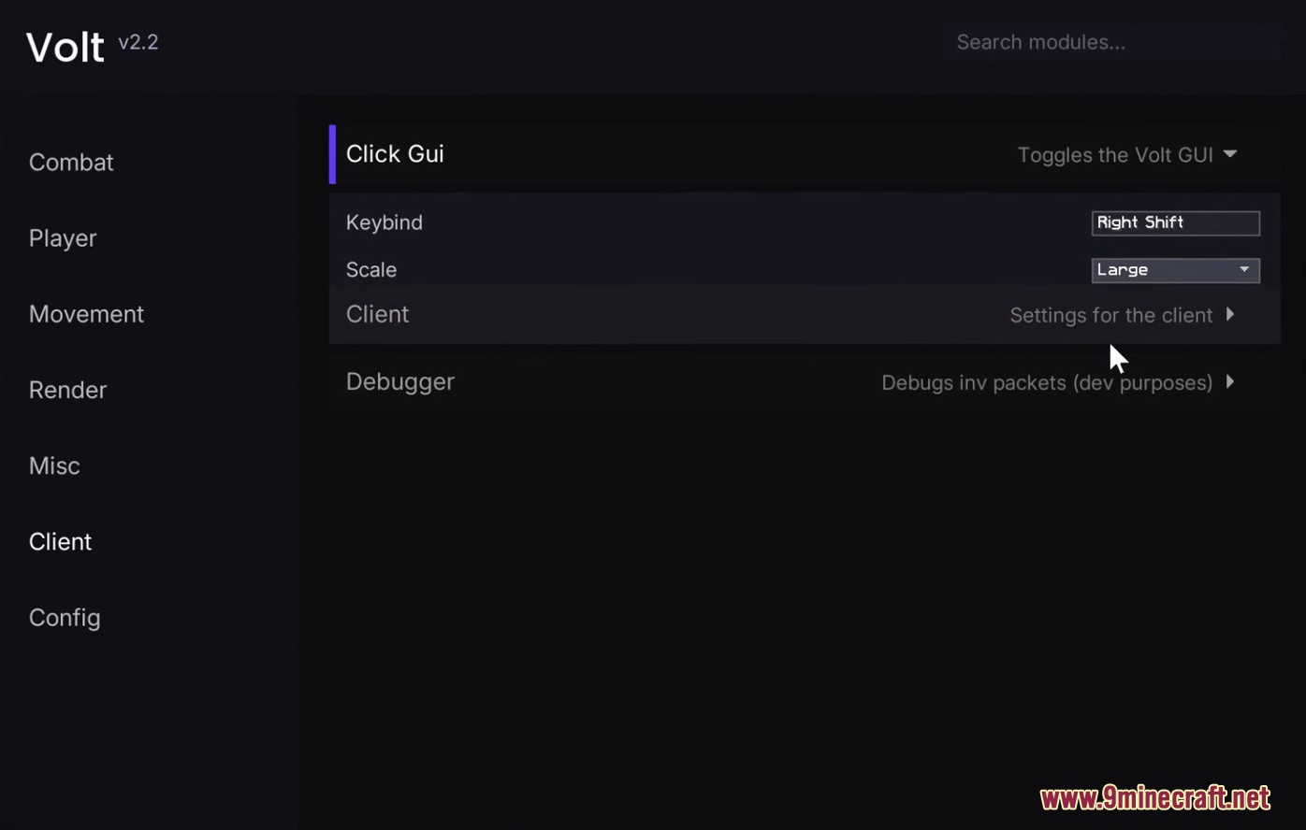The height and width of the screenshot is (830, 1306).
Task: Toggle the Debugger module on
Action: click(x=400, y=382)
